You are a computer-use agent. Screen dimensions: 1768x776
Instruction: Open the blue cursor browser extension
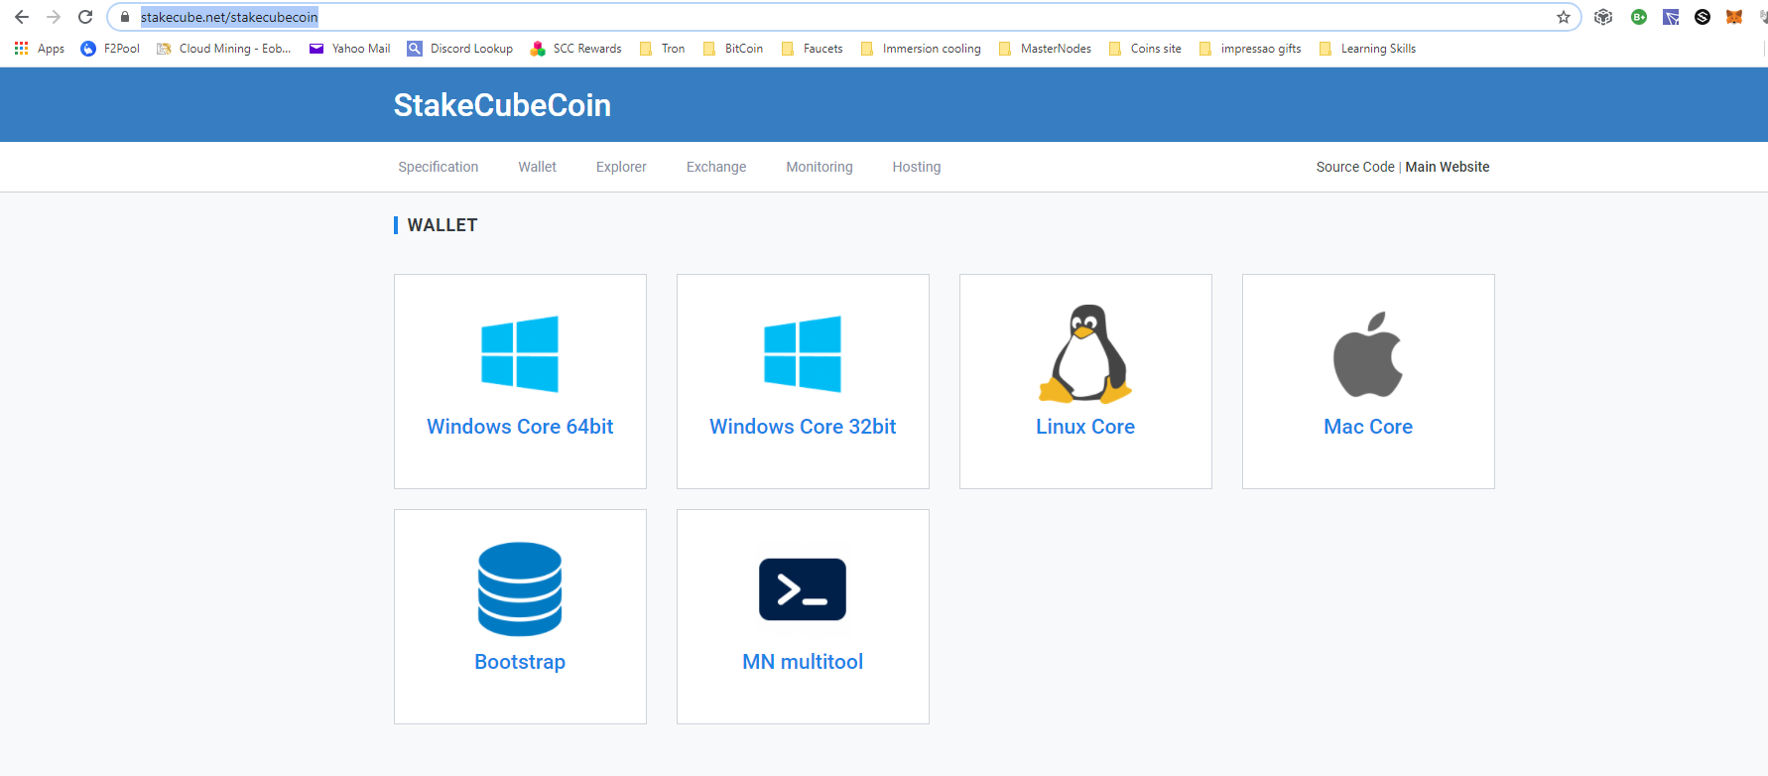[x=1671, y=17]
